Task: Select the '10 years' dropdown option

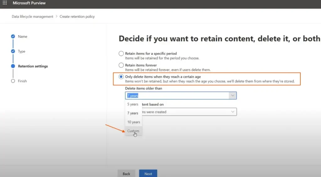Action: 134,122
